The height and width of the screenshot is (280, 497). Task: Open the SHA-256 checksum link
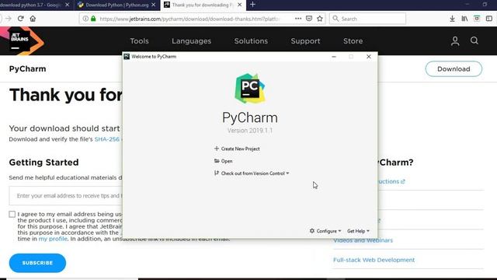[x=107, y=139]
